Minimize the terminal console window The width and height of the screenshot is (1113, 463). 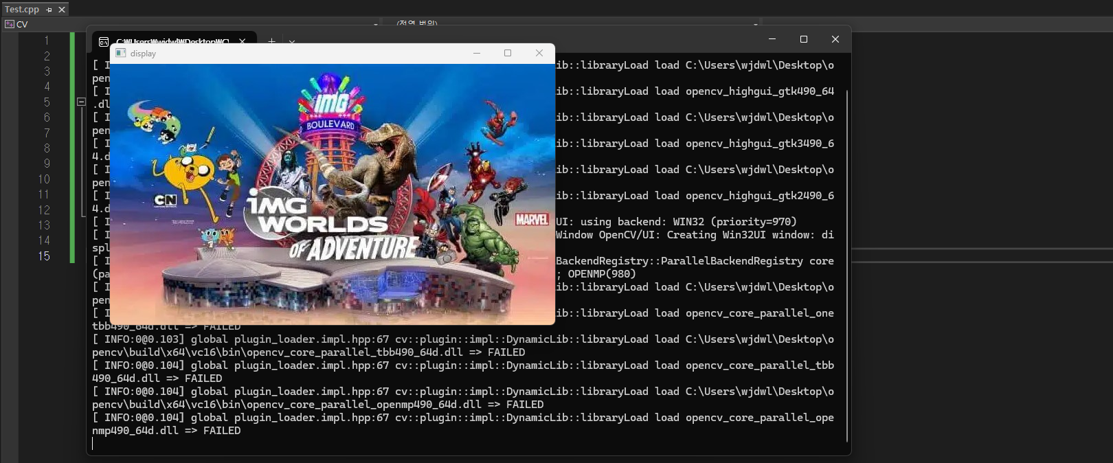point(772,39)
